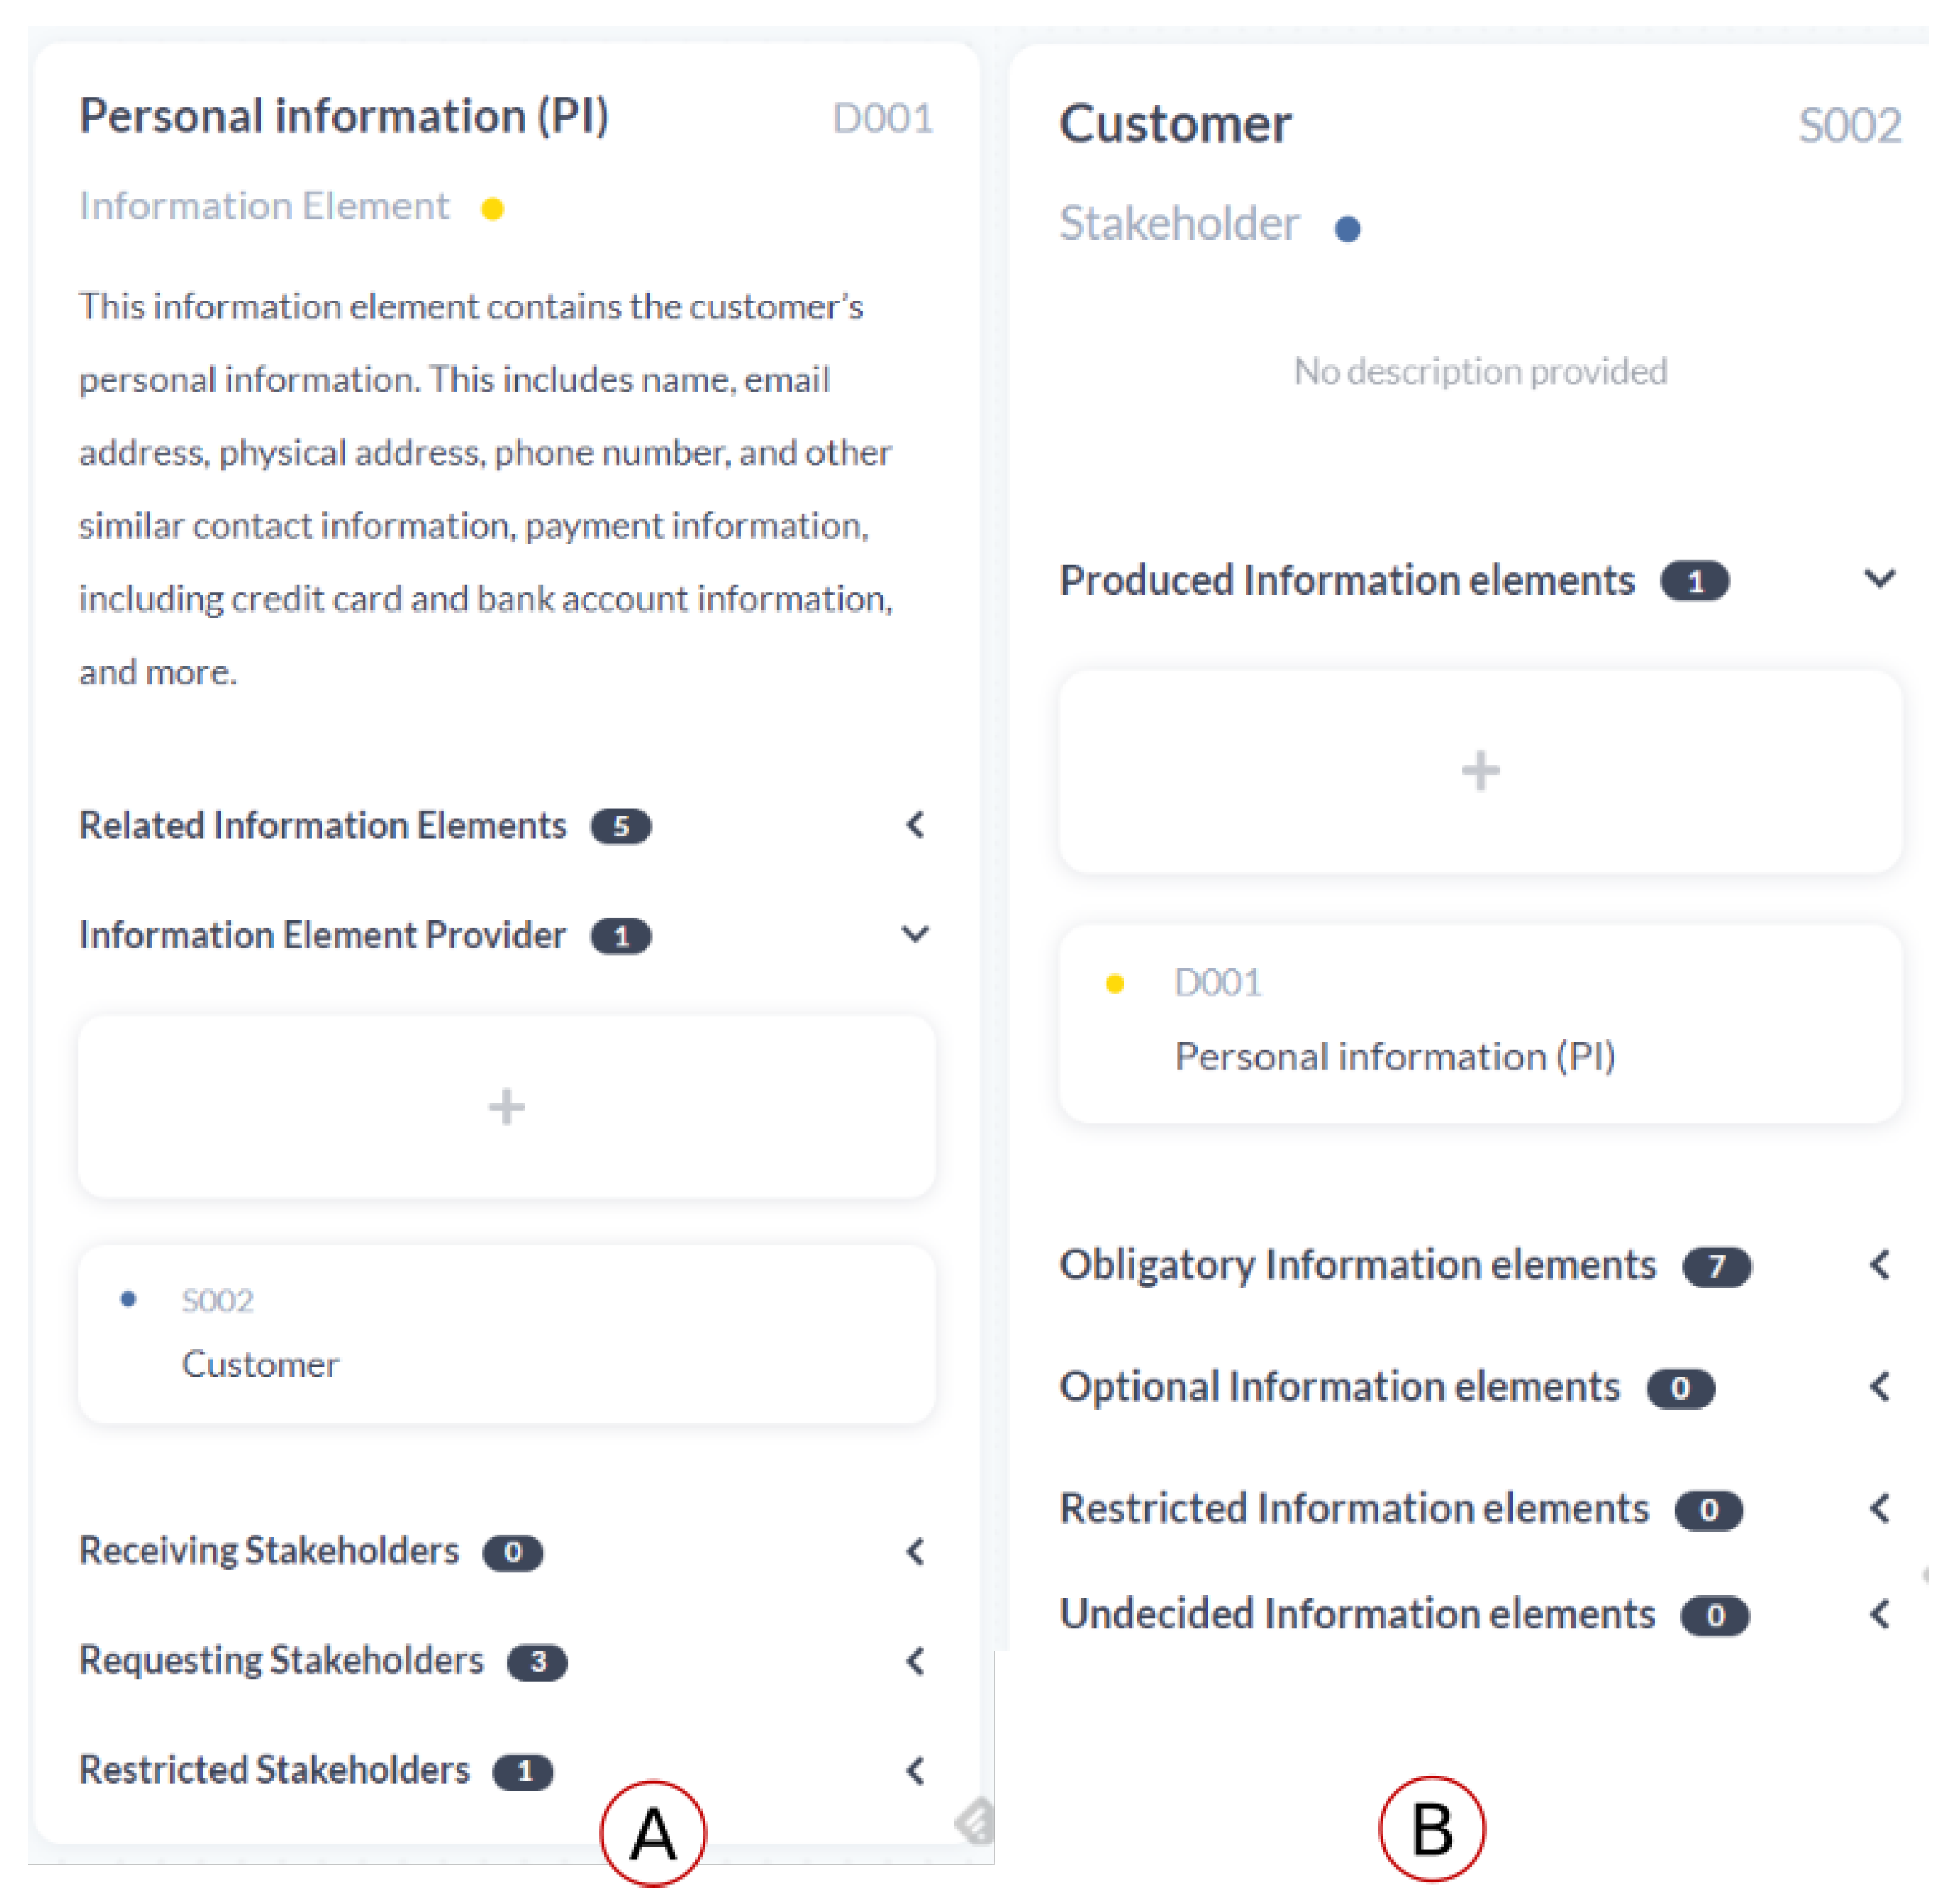
Task: Expand Undecided Information elements section
Action: coord(1879,1614)
